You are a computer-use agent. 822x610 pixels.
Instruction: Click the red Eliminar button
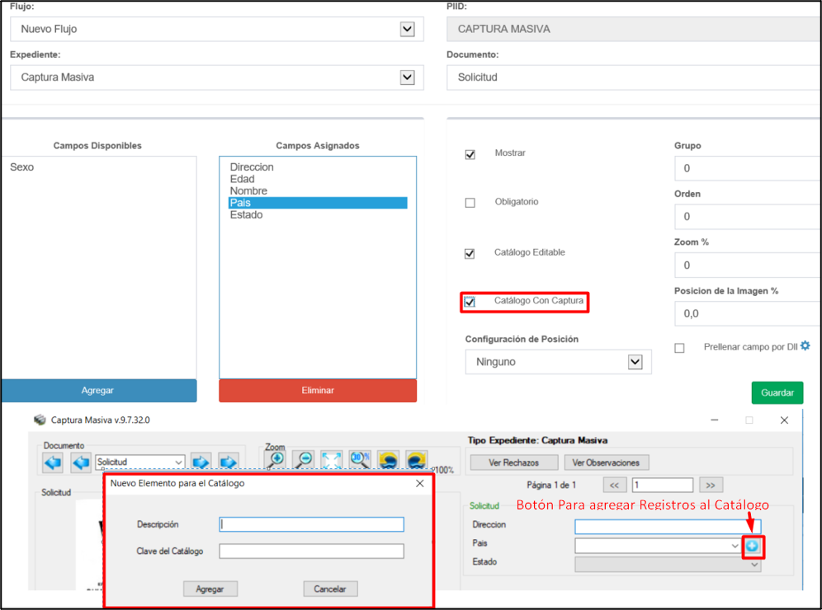coord(318,391)
